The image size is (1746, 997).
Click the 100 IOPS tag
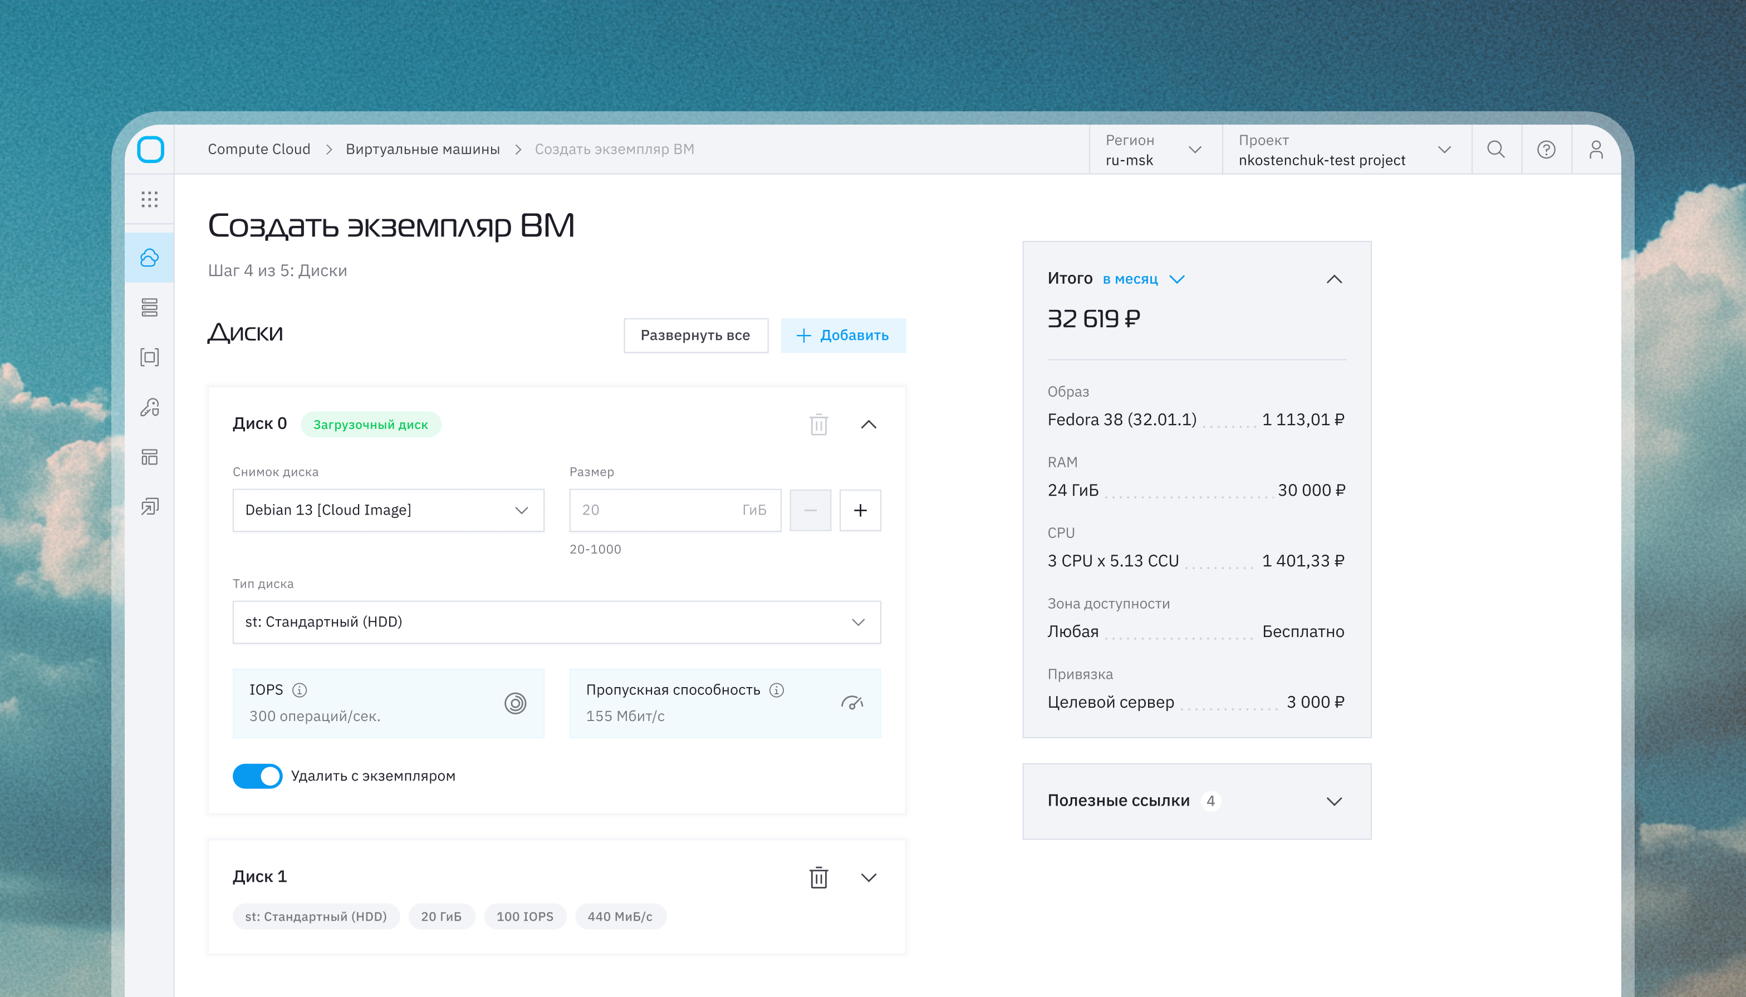click(525, 916)
